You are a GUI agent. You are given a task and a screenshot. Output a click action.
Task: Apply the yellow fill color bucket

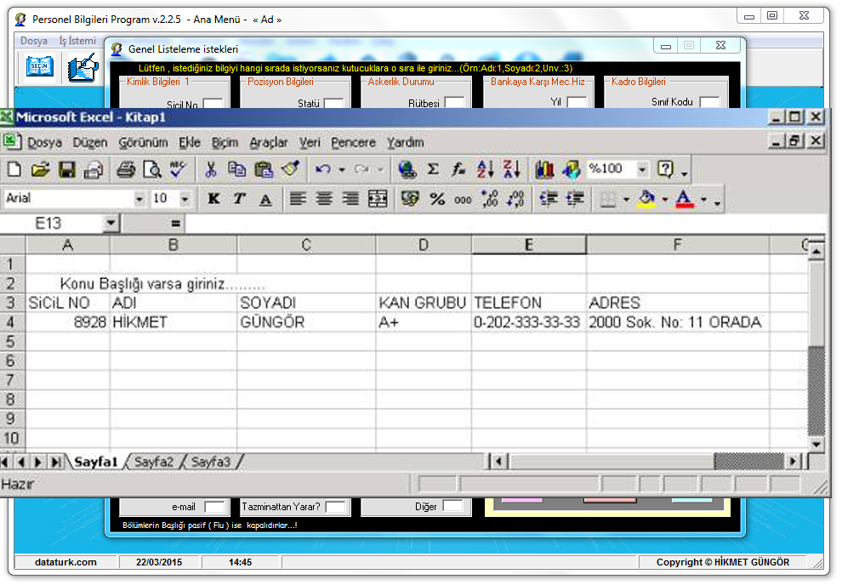(x=646, y=199)
